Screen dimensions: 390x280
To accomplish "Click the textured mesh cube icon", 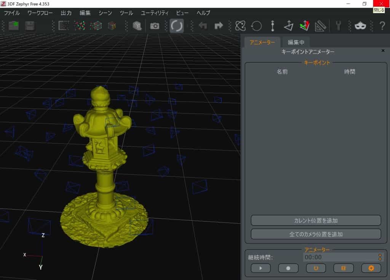I will (x=112, y=25).
